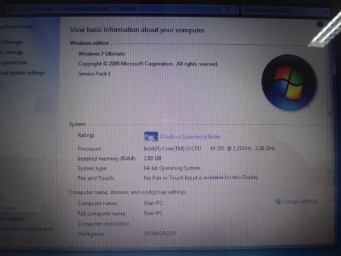Screen dimensions: 341x256
Task: Focus the Search Control Panel box
Action: click(x=285, y=10)
